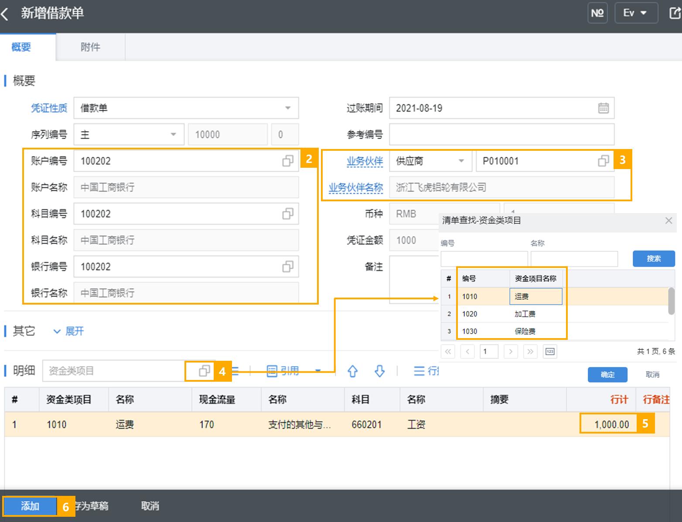The height and width of the screenshot is (522, 682).
Task: Click the jump-to-page 123 icon
Action: coord(550,351)
